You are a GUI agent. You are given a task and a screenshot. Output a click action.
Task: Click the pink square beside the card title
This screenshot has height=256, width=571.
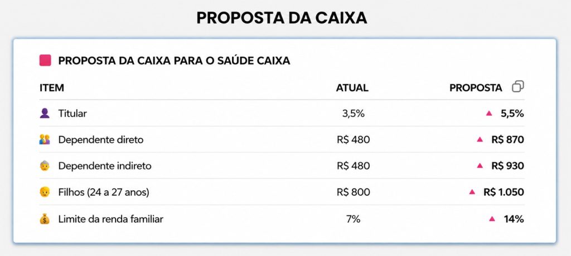[x=45, y=60]
